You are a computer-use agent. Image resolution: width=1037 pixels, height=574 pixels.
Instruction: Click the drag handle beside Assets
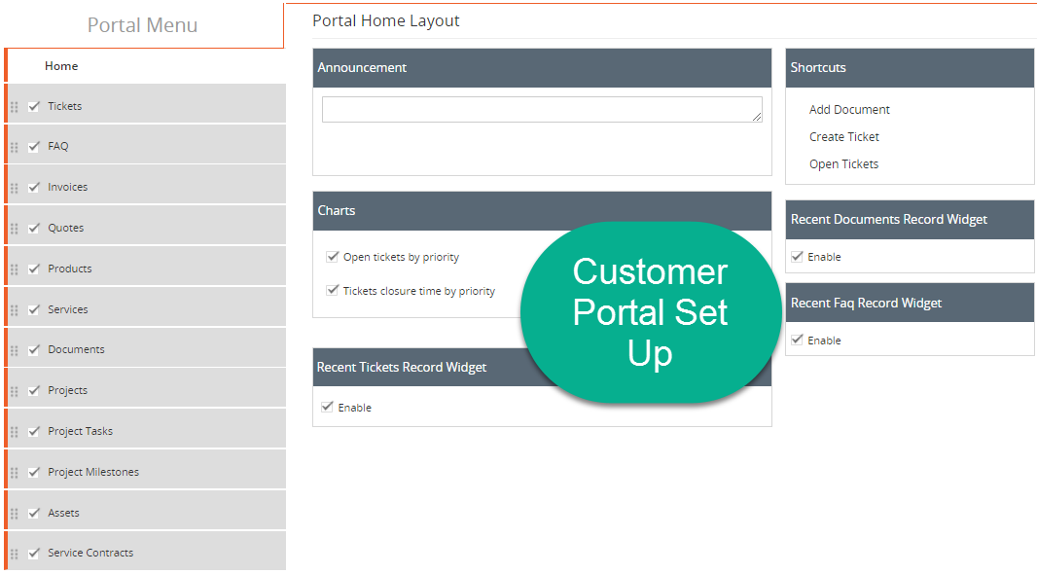pos(14,513)
